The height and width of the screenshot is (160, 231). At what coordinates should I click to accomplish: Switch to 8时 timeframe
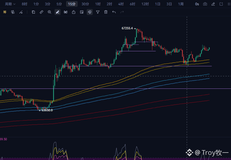(x=25, y=4)
